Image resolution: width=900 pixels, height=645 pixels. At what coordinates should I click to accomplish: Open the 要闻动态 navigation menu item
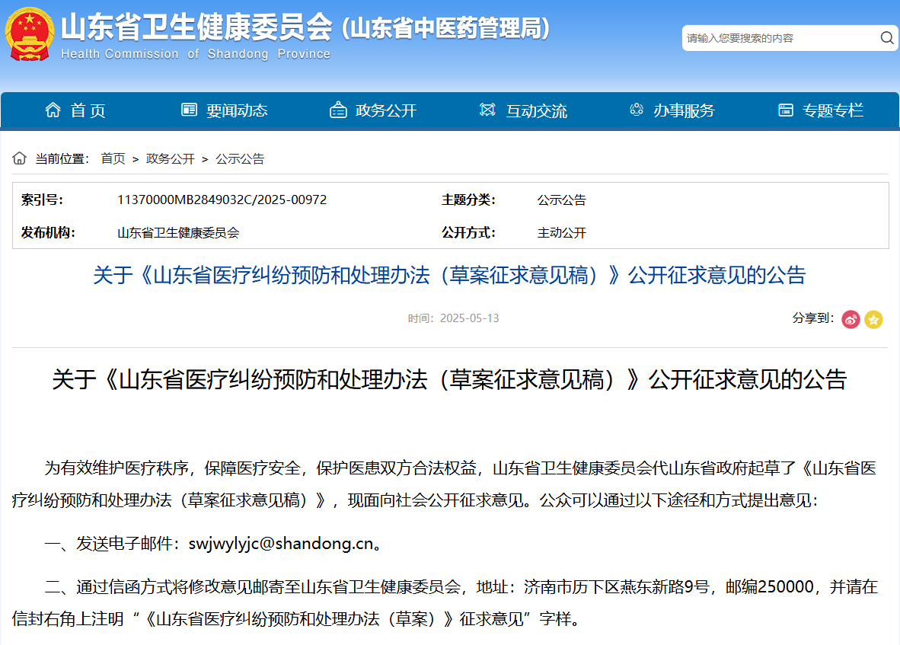click(237, 110)
